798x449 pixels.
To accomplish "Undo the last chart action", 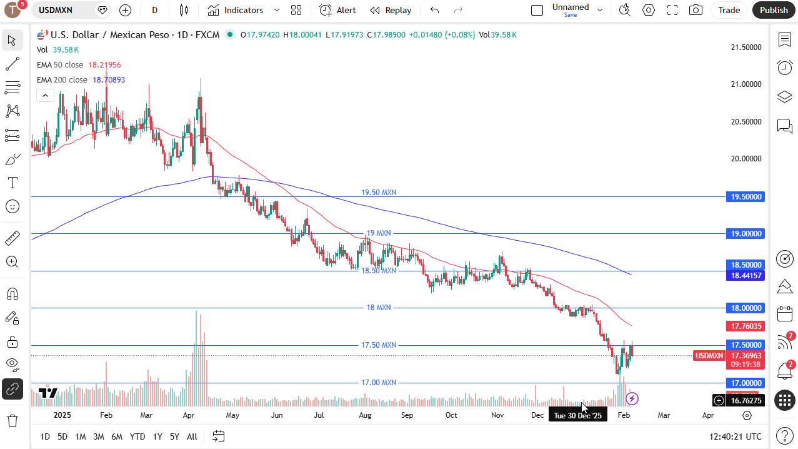I will tap(435, 10).
